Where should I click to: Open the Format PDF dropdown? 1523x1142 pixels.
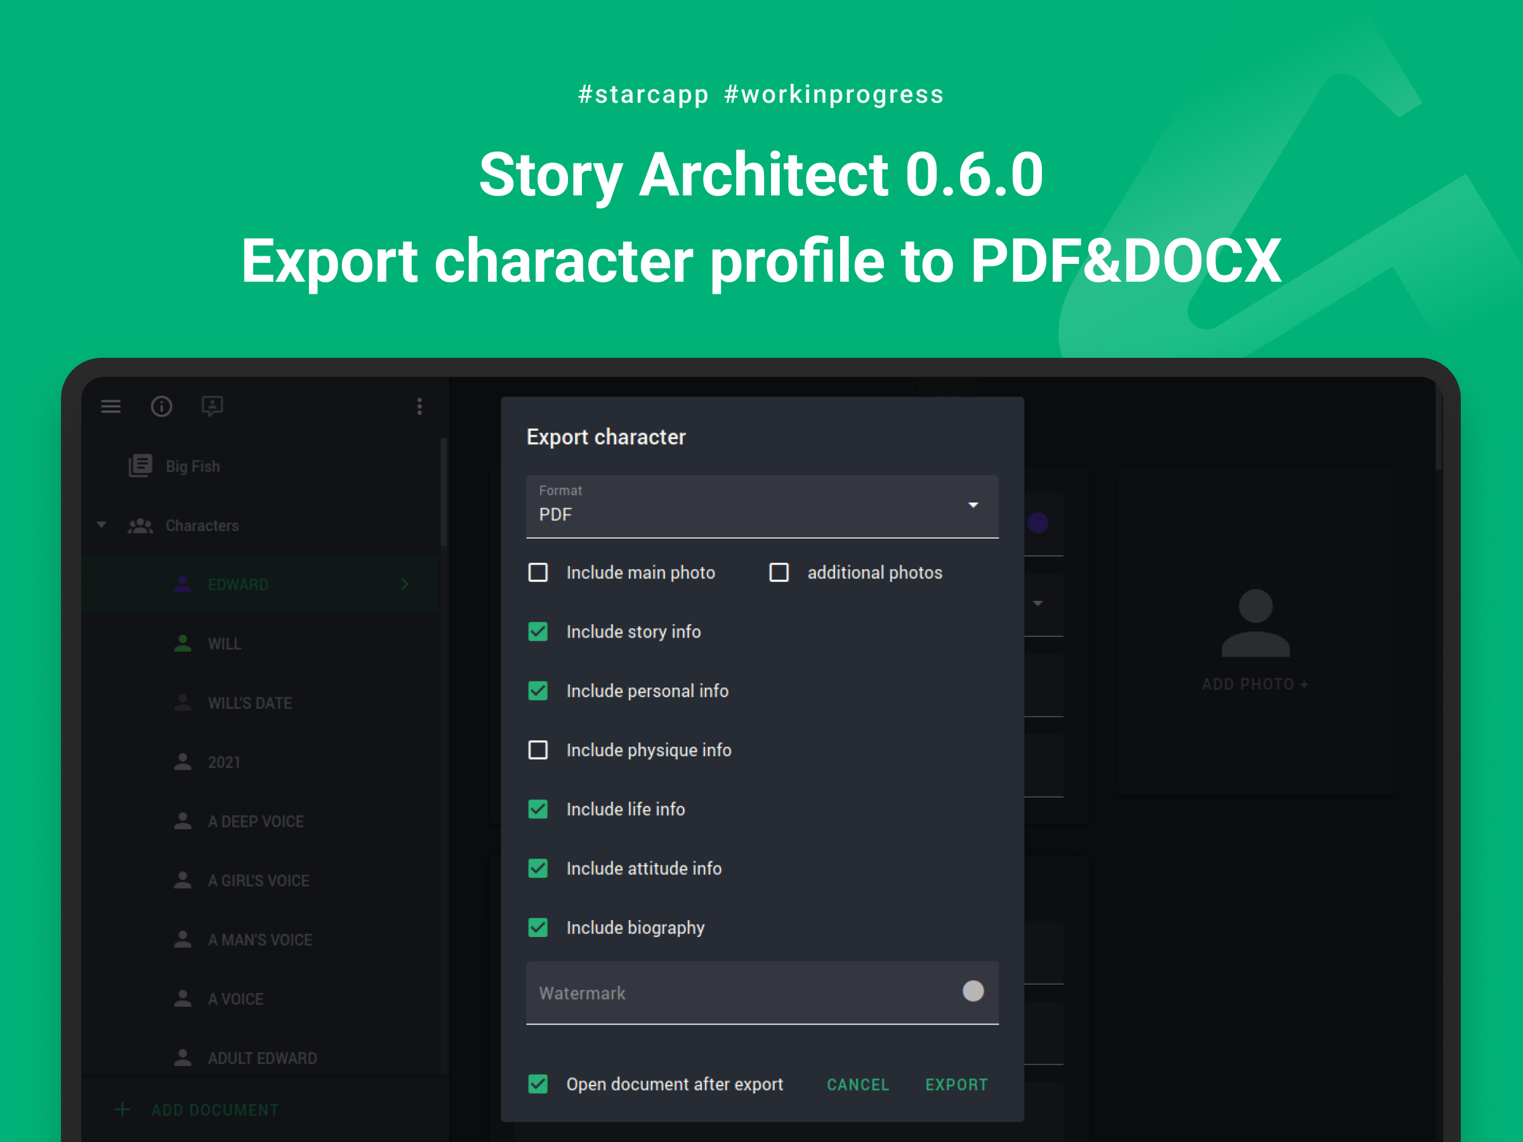click(762, 507)
